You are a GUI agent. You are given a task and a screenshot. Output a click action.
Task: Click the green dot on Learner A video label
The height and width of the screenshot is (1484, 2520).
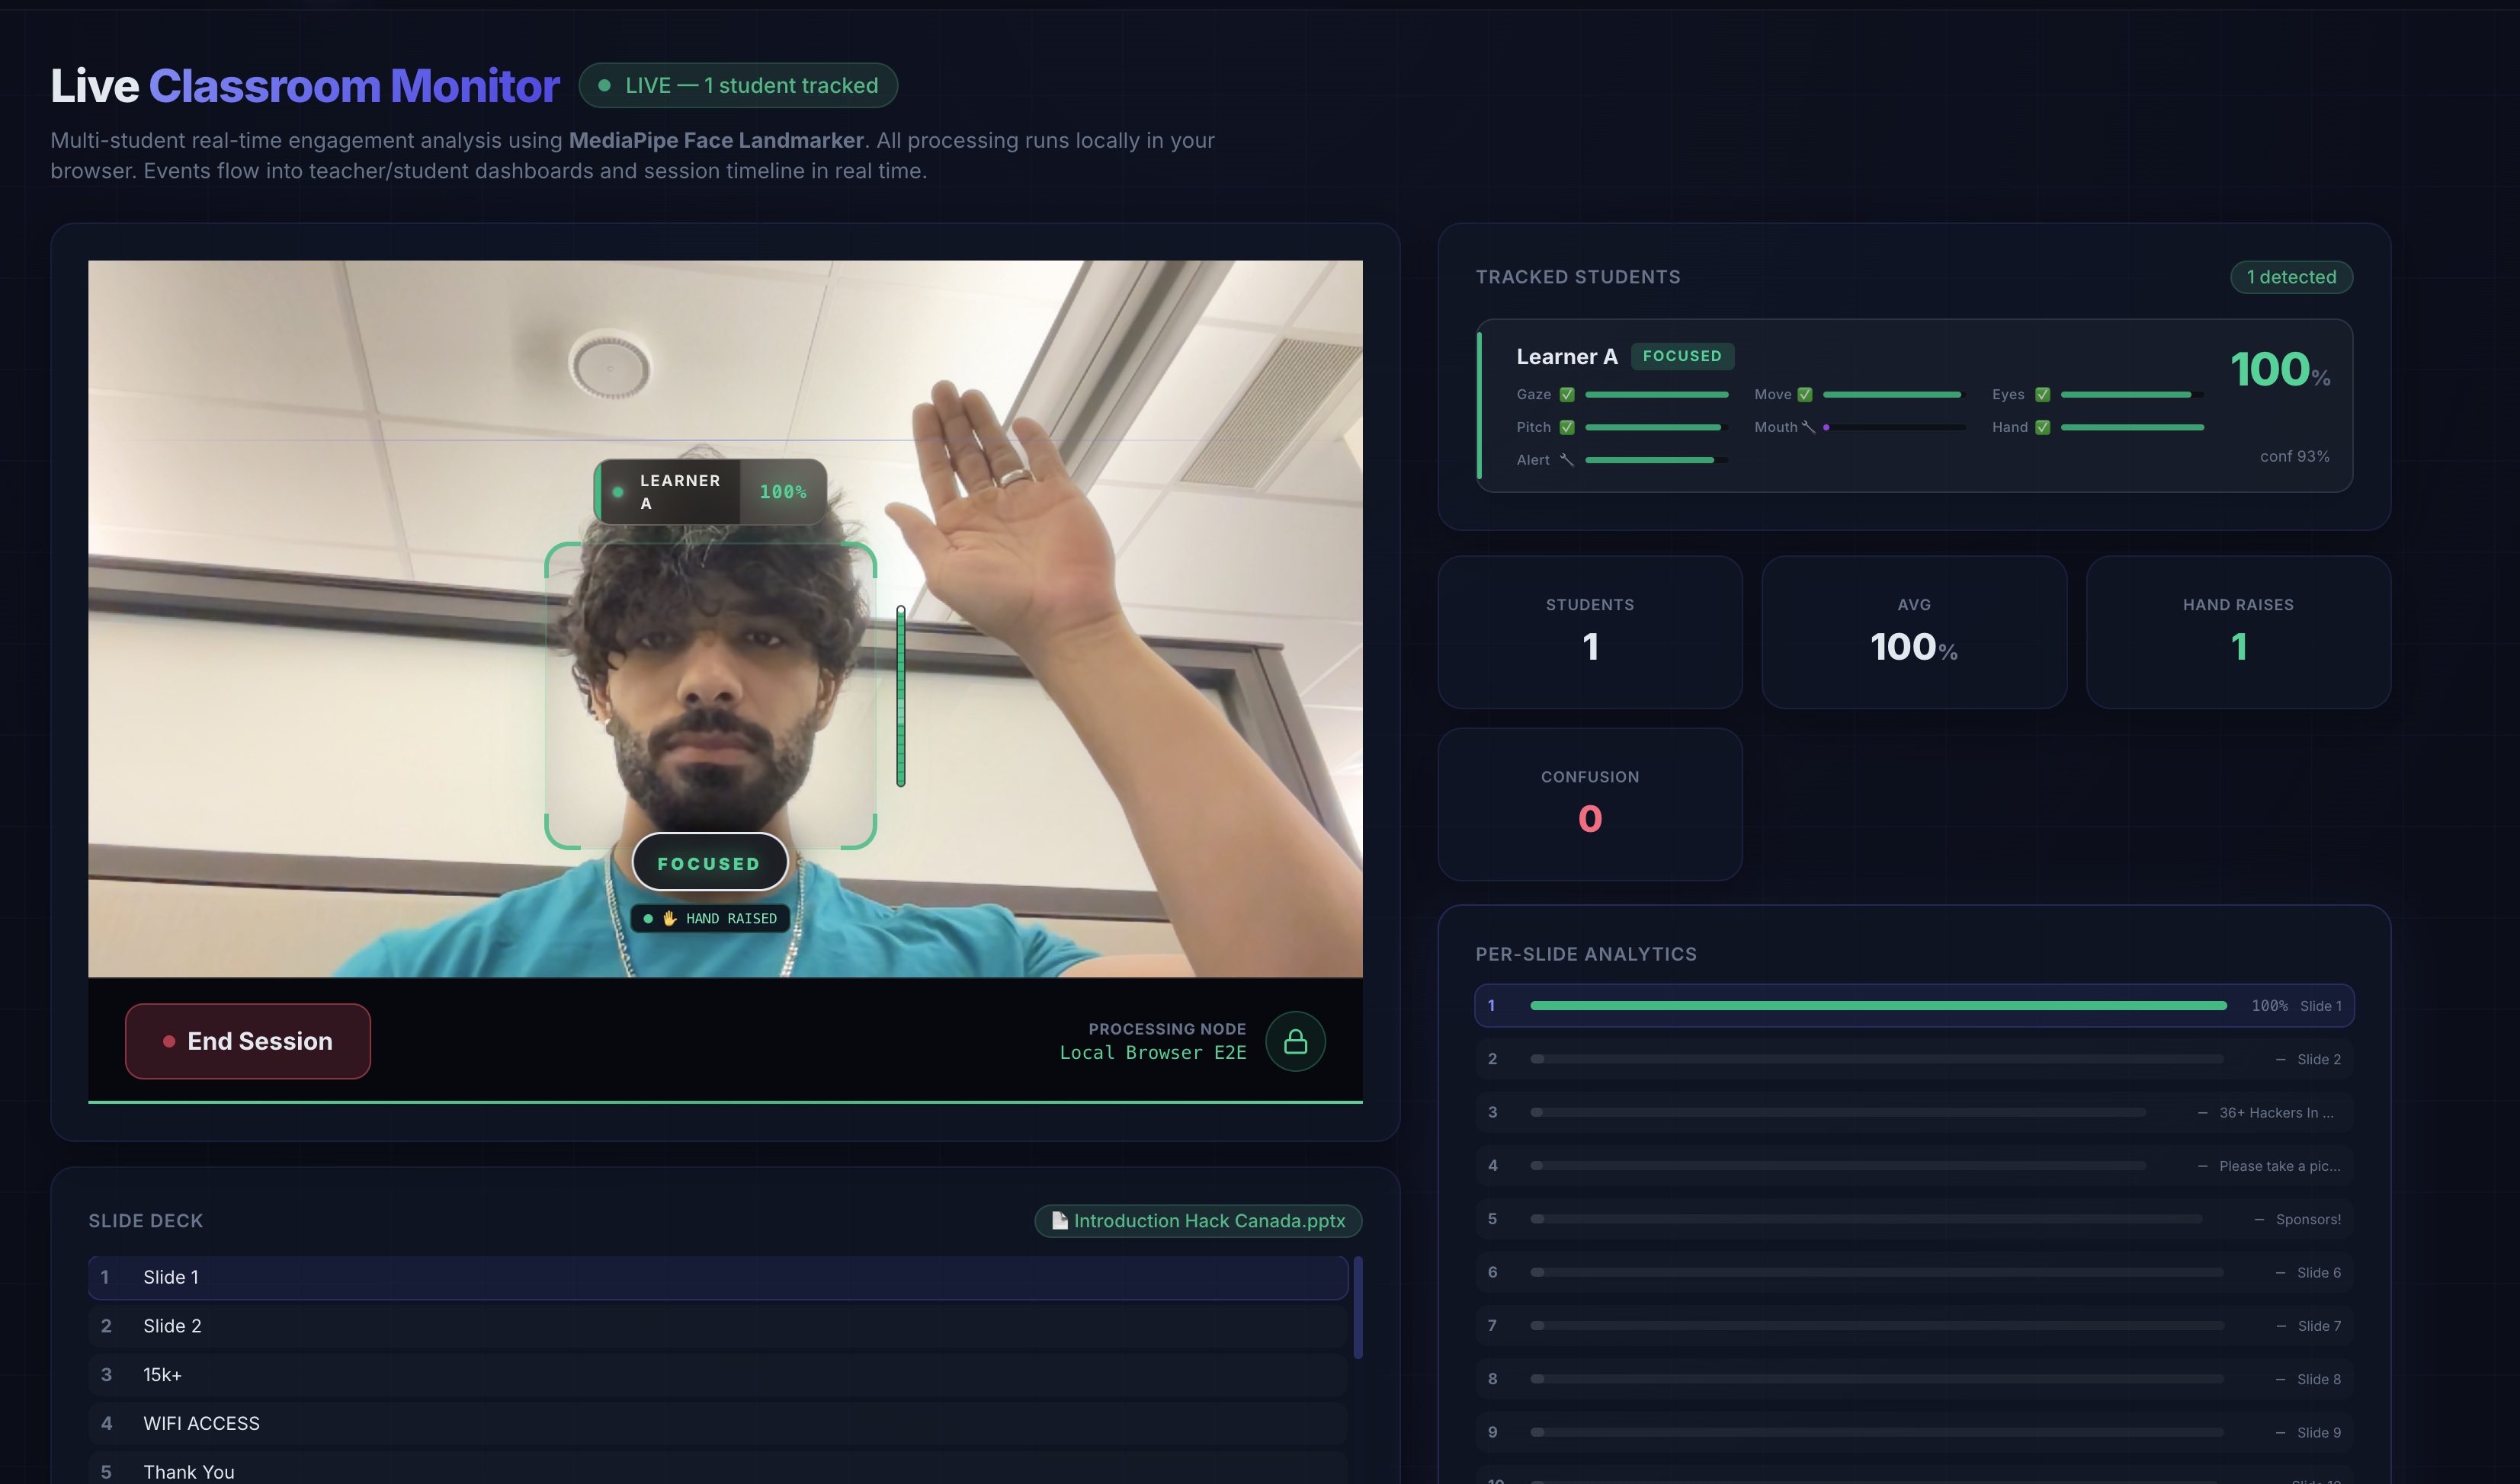pyautogui.click(x=617, y=492)
